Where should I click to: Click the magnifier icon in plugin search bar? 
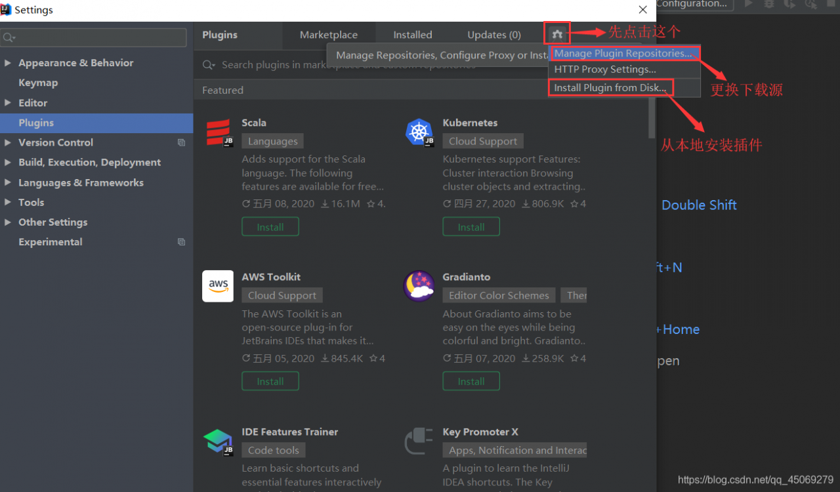coord(209,65)
